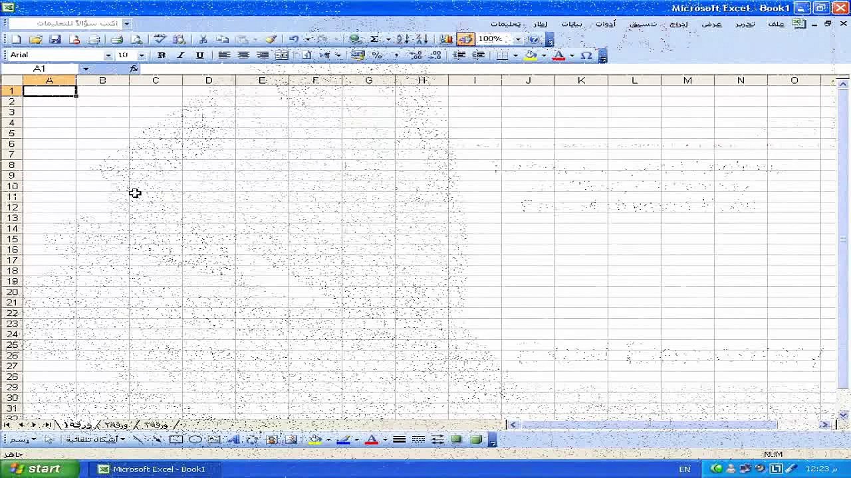The width and height of the screenshot is (851, 478).
Task: Open the عرض (View) menu
Action: click(711, 25)
